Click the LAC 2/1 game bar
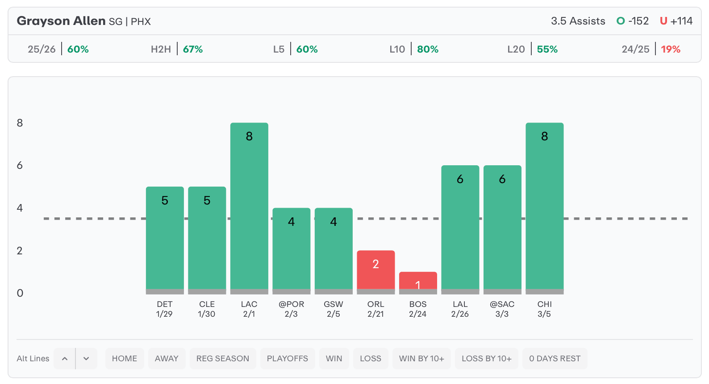This screenshot has height=384, width=709. pyautogui.click(x=249, y=207)
